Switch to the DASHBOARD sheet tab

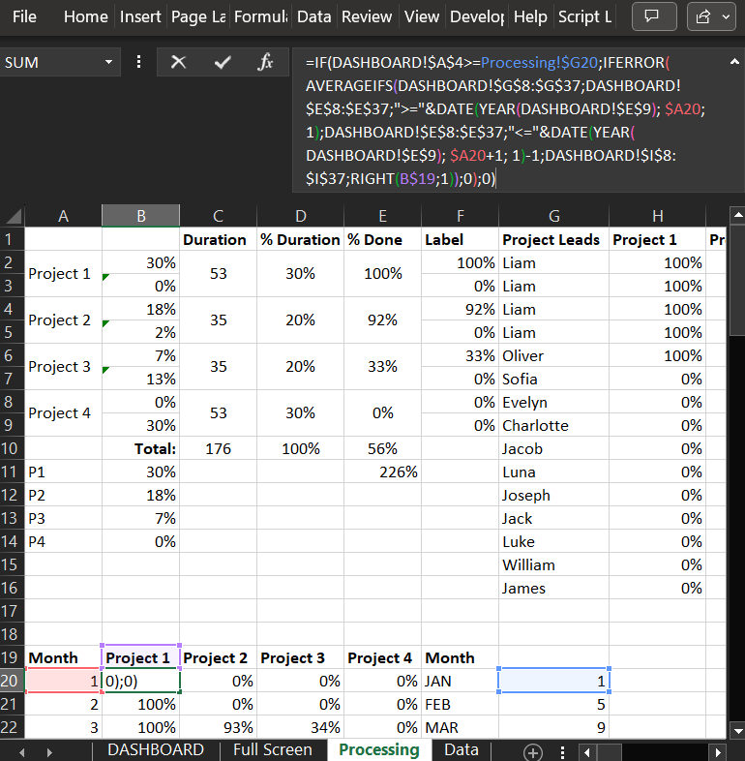[x=155, y=750]
